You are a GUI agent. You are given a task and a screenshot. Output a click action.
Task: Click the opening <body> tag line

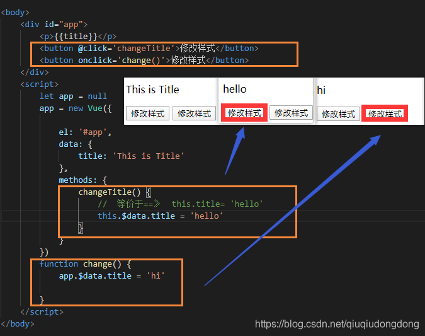coord(15,13)
